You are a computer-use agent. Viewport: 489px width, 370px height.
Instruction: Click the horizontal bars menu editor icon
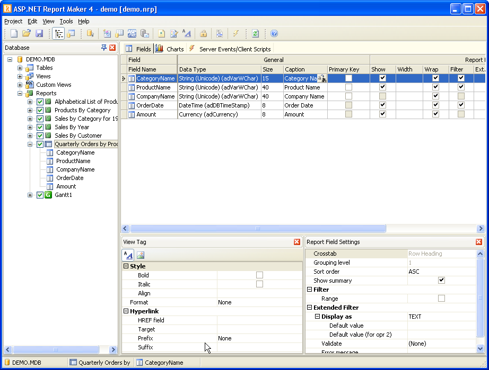click(x=220, y=33)
